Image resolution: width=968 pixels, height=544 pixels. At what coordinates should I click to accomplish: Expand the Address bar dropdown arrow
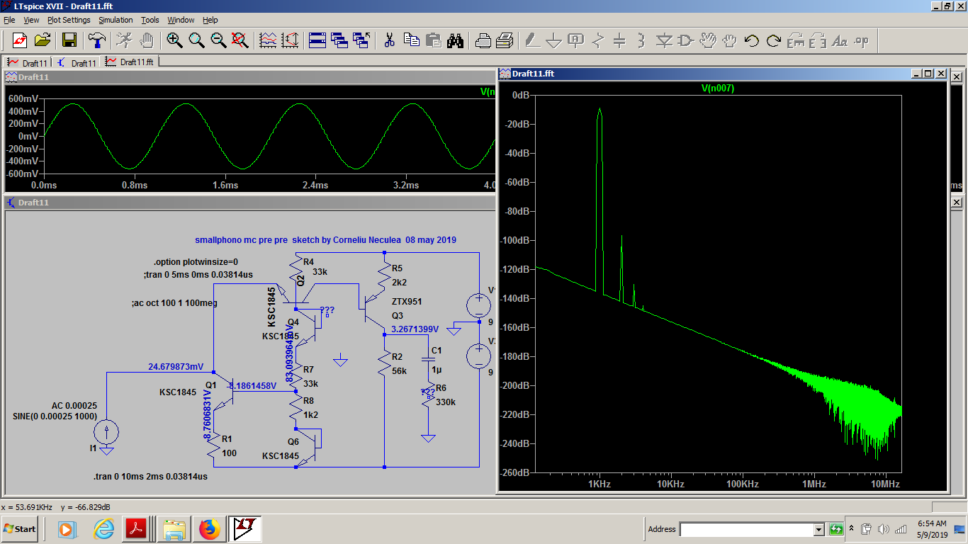click(x=819, y=529)
